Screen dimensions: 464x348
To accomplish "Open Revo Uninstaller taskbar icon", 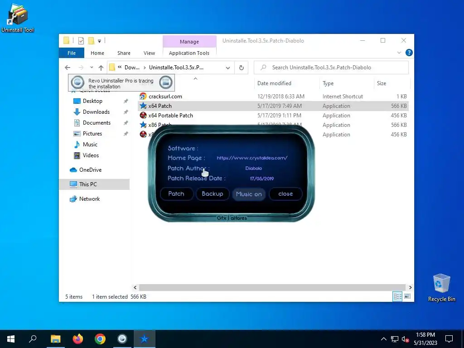I will (x=122, y=339).
